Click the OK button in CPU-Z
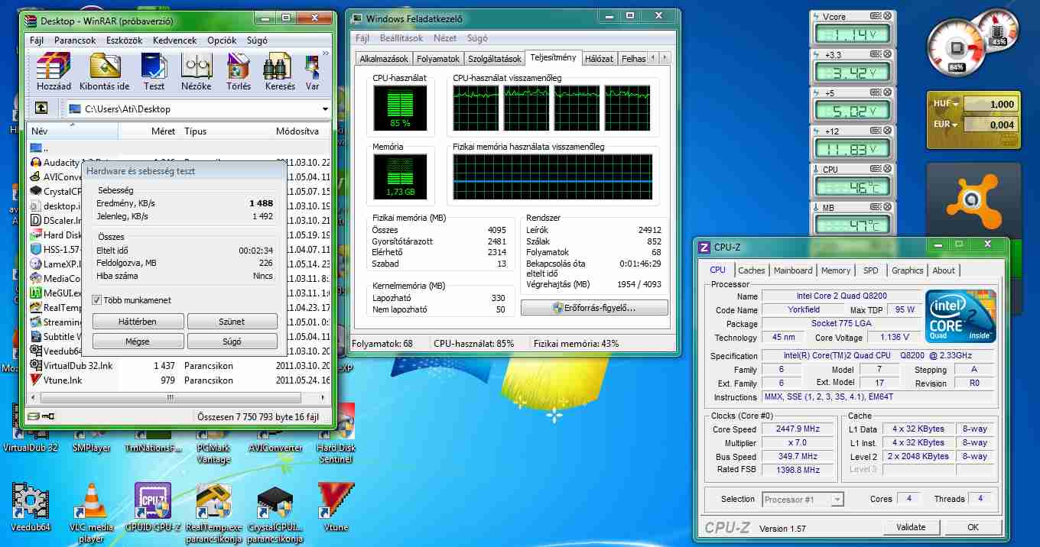Viewport: 1040px width, 547px height. click(973, 527)
